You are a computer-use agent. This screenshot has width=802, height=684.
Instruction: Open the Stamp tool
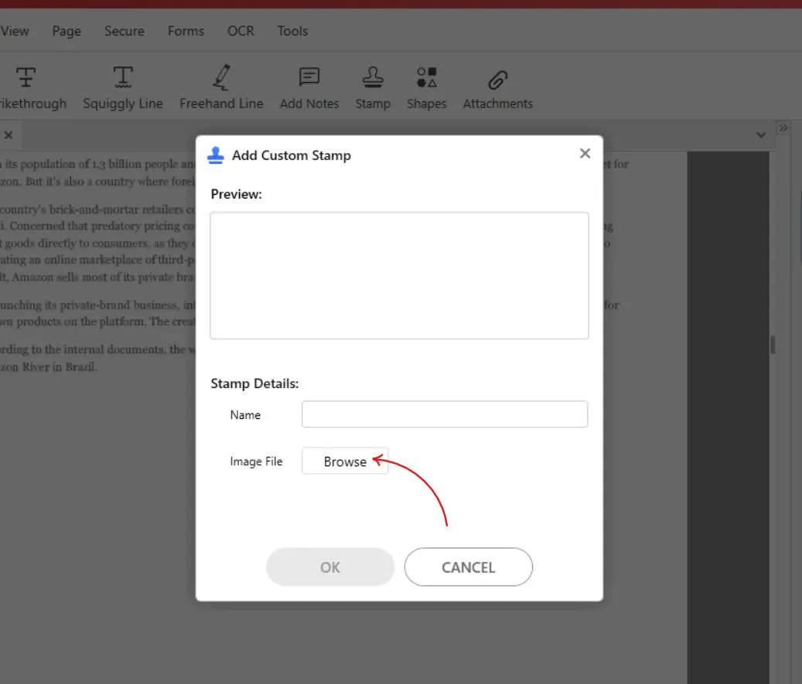coord(373,78)
